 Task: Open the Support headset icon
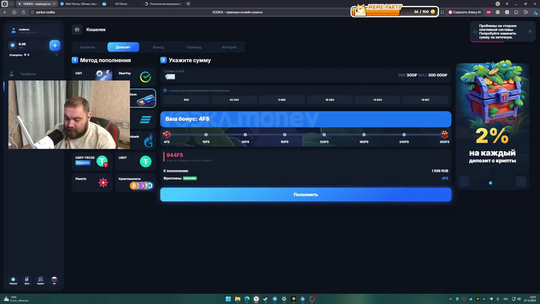pos(40,280)
